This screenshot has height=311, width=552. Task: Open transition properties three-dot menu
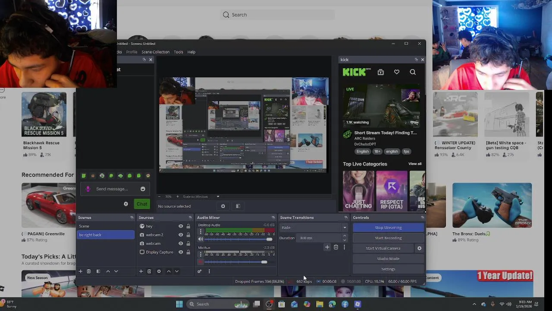point(344,247)
